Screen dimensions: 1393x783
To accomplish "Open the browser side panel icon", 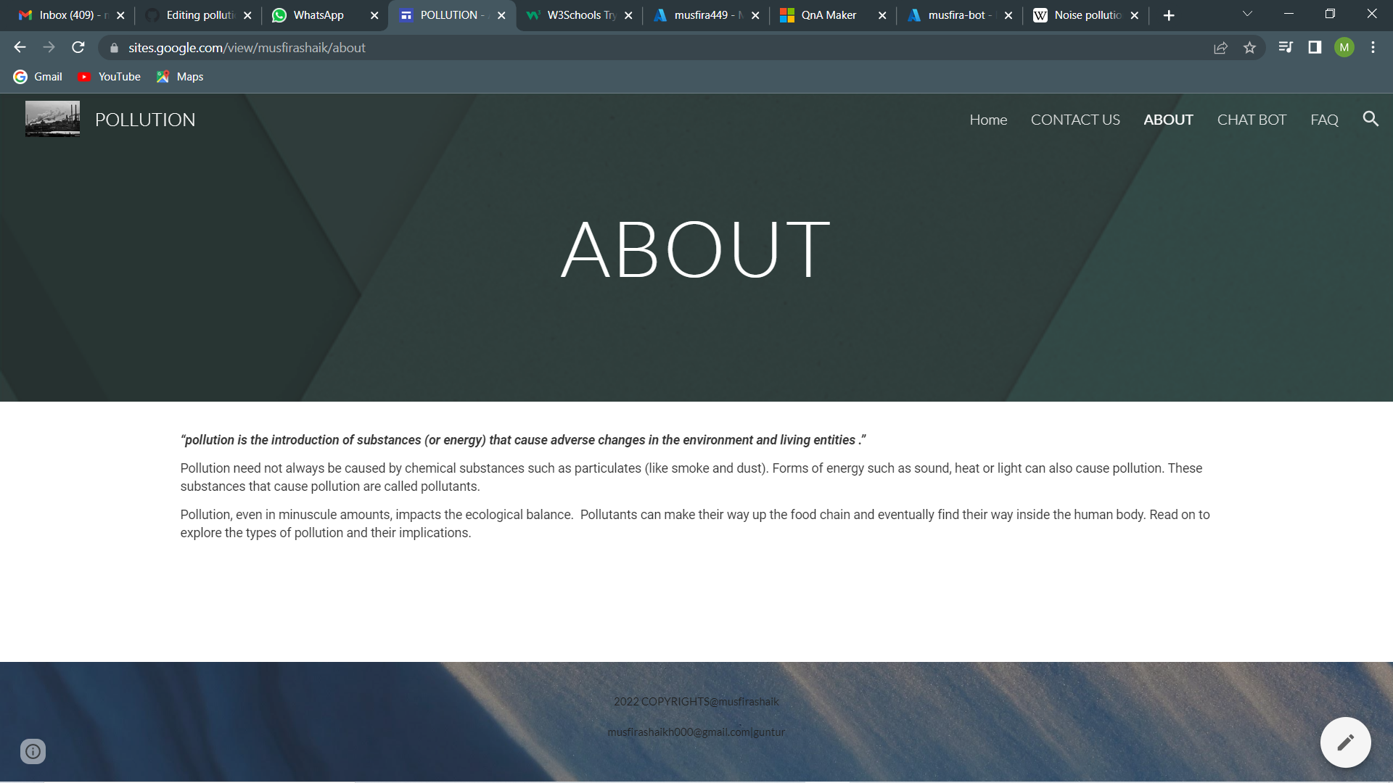I will coord(1313,47).
